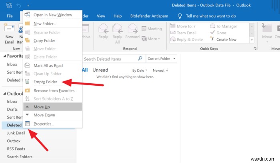Click the Move folder icon in ribbon
This screenshot has height=163, width=280.
pos(267,28)
